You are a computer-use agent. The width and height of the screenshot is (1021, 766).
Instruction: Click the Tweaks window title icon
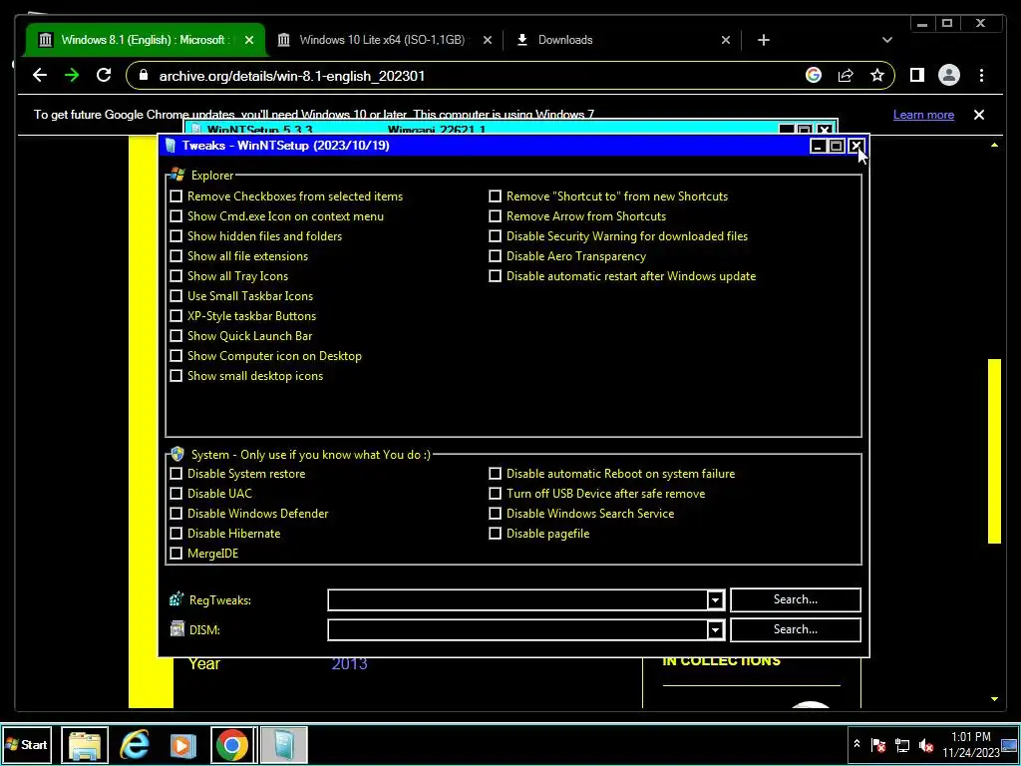tap(170, 146)
